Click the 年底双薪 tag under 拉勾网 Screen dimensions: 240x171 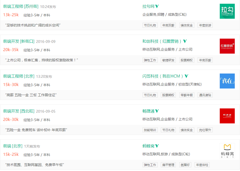168,25
